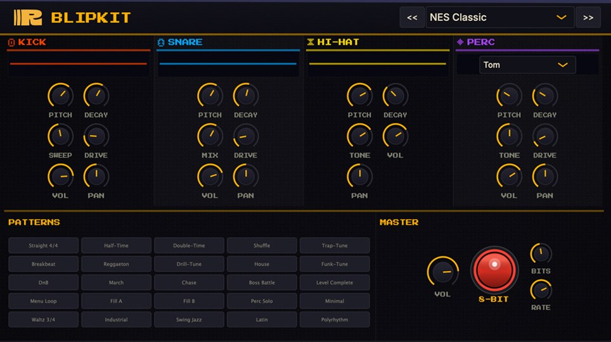611x342 pixels.
Task: Click the Perc TONE knob
Action: (509, 136)
